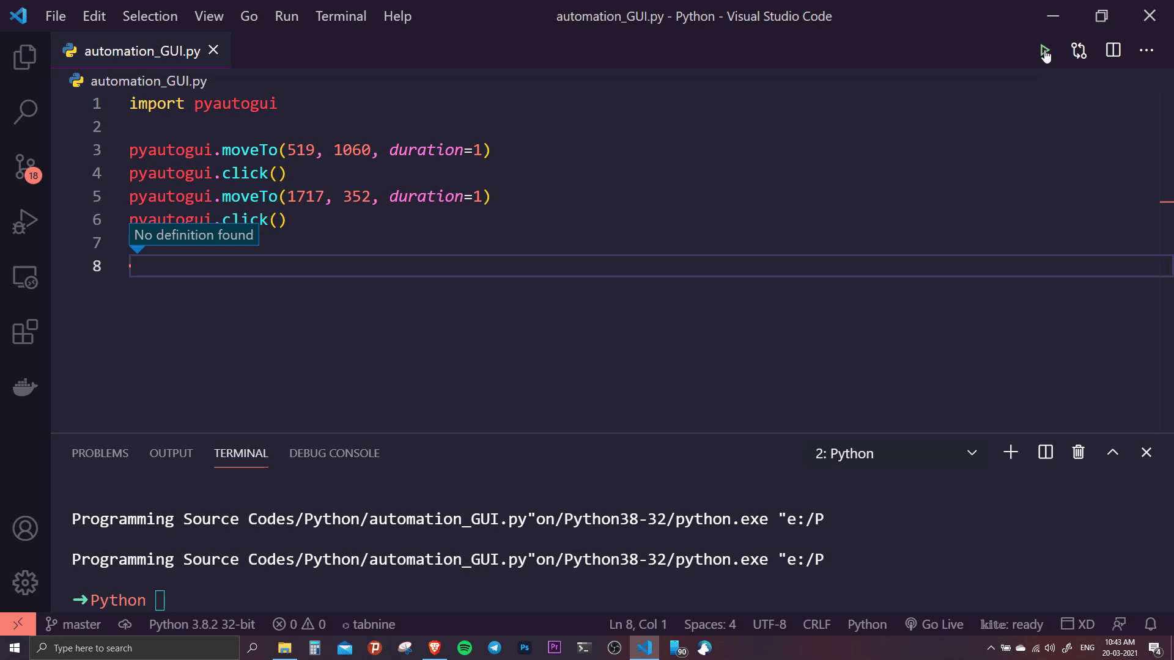This screenshot has height=660, width=1174.
Task: Open Source Control with 18 changes
Action: [25, 167]
